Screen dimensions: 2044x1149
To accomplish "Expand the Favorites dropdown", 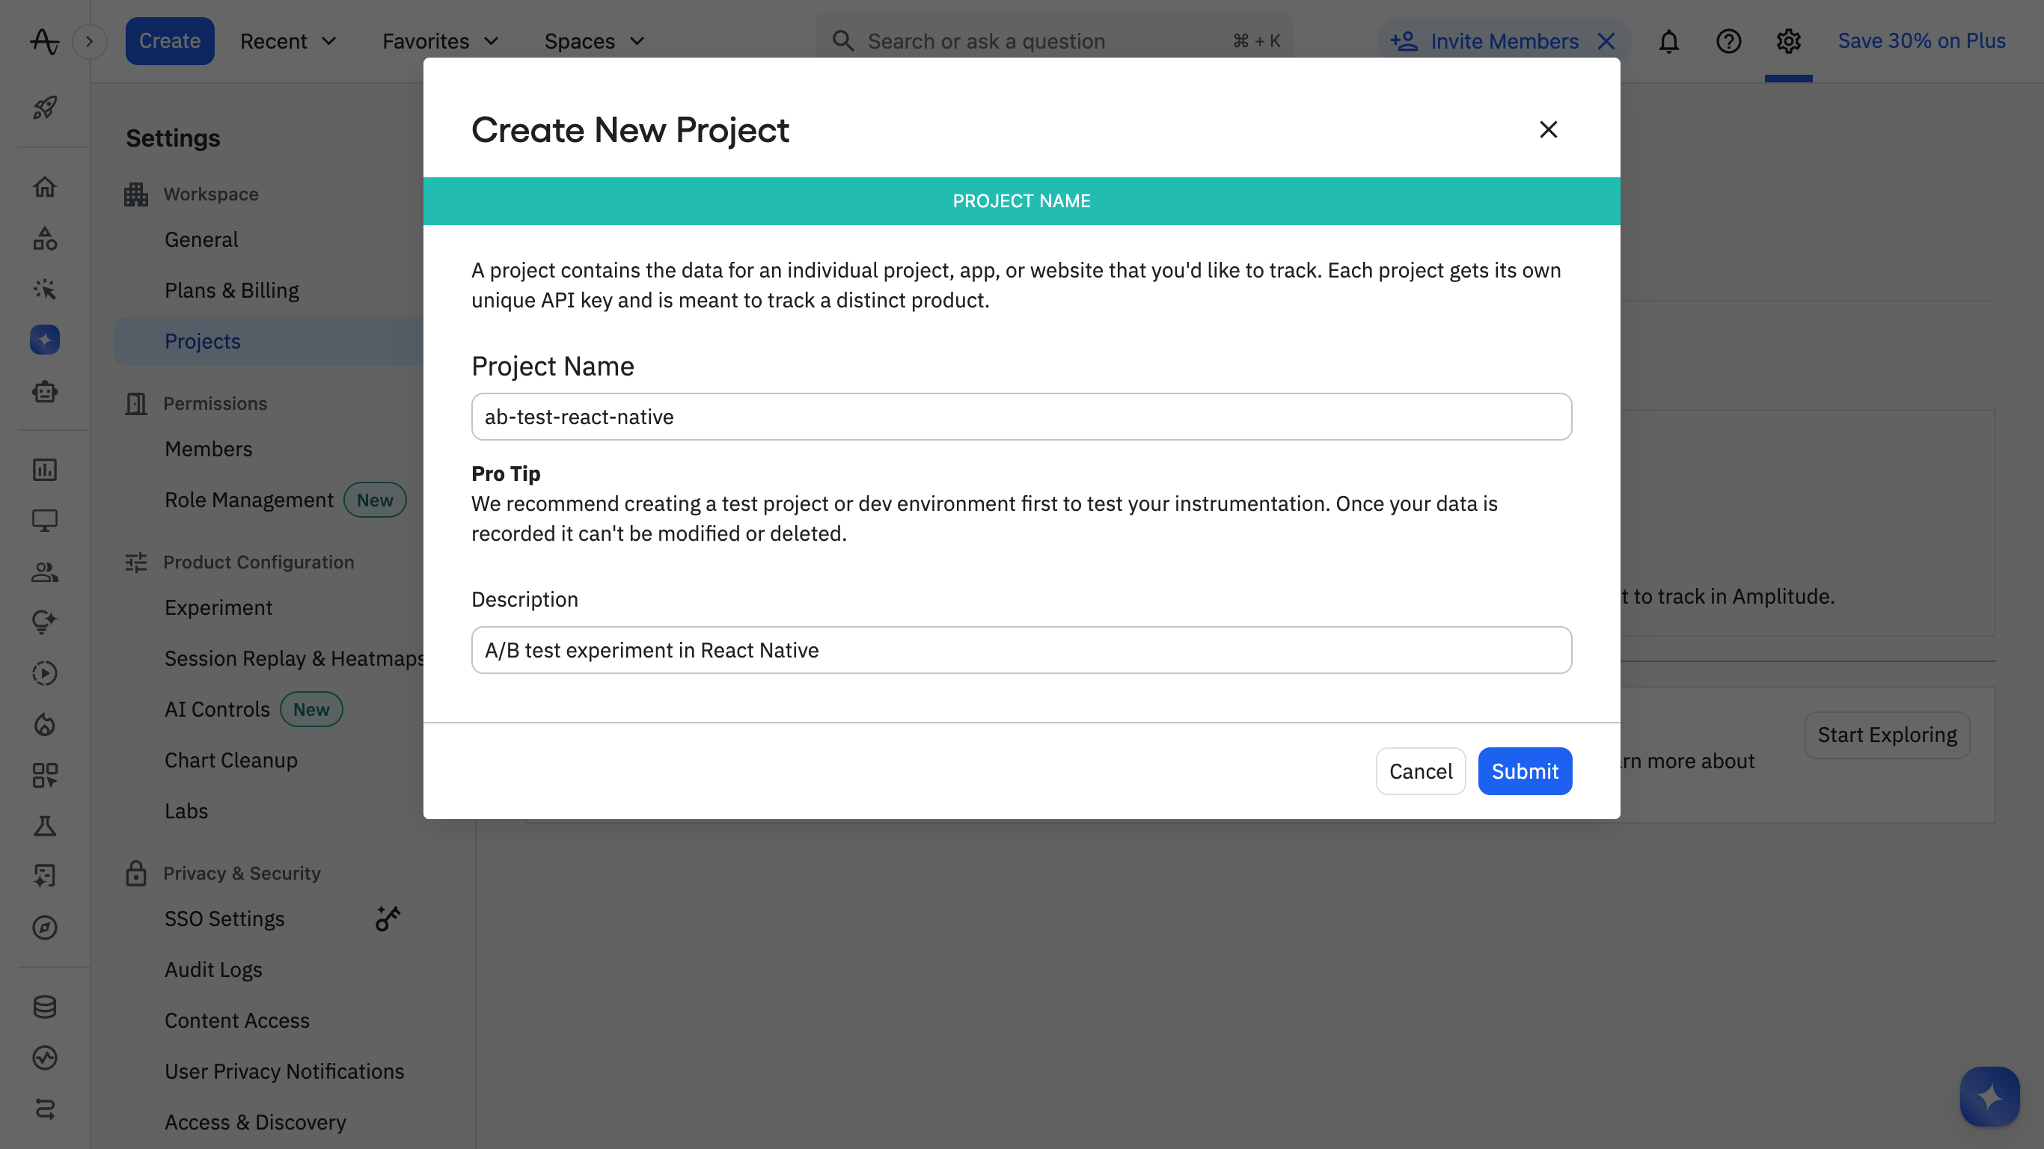I will [x=438, y=40].
